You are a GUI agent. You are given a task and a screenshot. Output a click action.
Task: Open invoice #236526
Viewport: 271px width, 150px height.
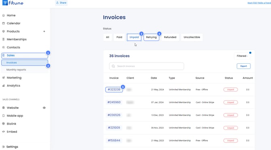click(114, 115)
